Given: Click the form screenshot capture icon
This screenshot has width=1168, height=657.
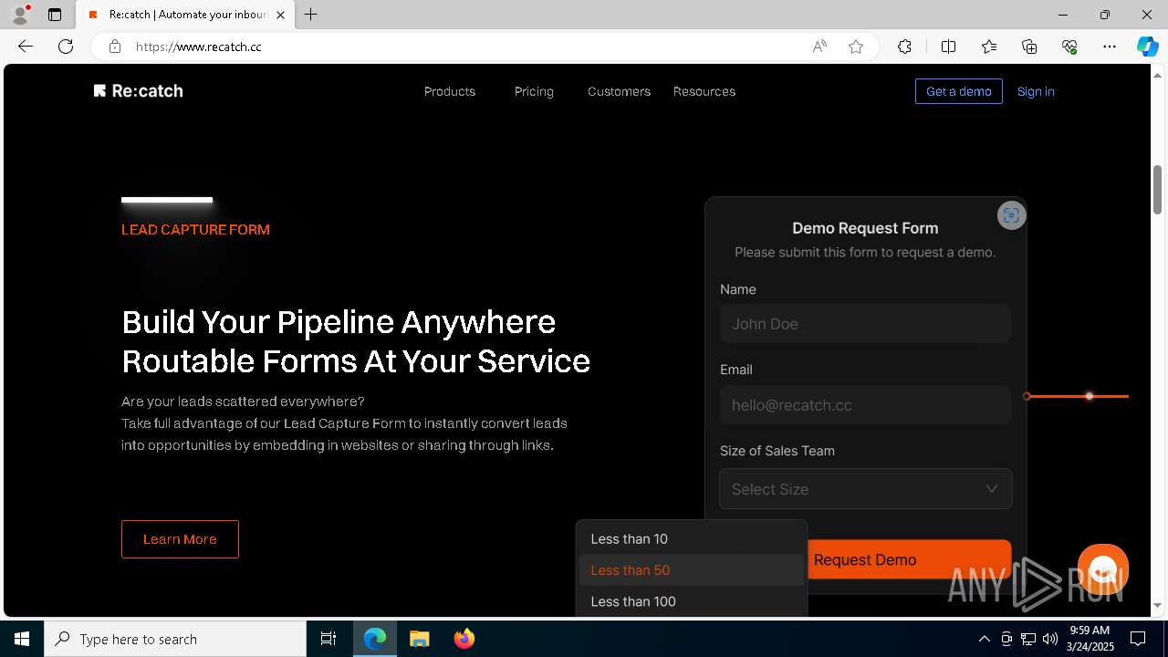Looking at the screenshot, I should 1011,215.
